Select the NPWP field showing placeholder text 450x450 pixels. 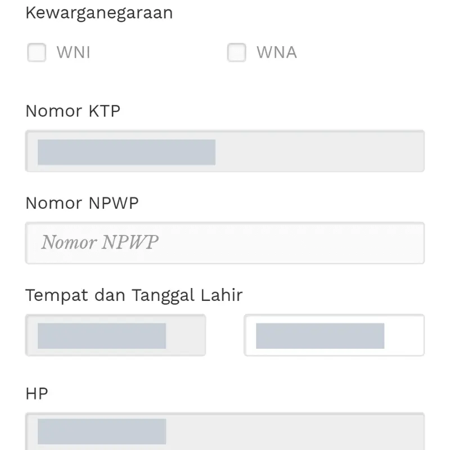click(x=225, y=242)
